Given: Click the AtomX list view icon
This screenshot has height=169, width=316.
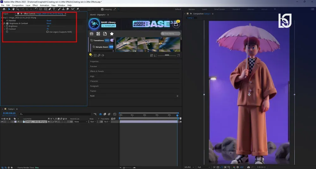Looking at the screenshot, I should 98,34.
